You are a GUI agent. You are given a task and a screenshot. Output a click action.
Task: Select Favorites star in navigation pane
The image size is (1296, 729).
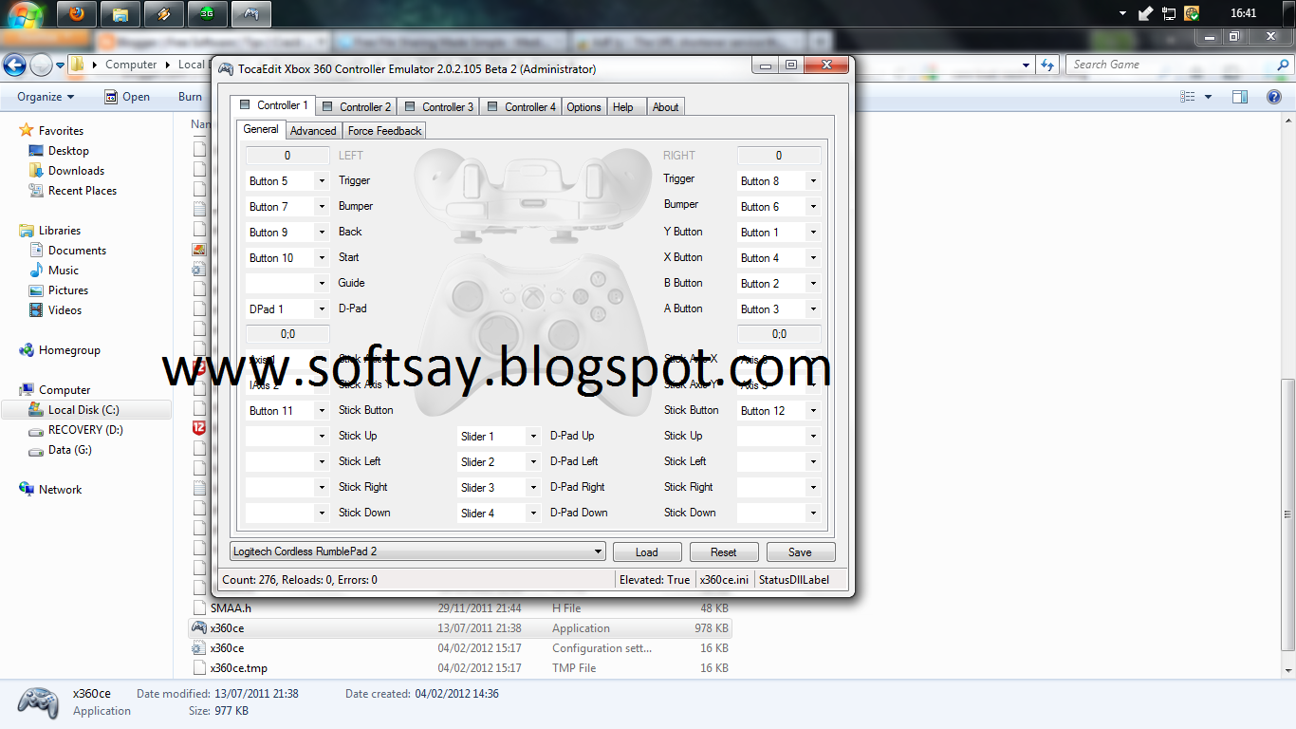pyautogui.click(x=27, y=130)
